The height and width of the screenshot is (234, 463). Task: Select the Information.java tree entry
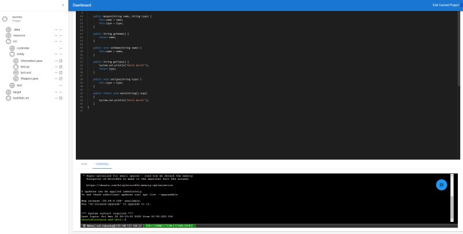click(x=31, y=61)
